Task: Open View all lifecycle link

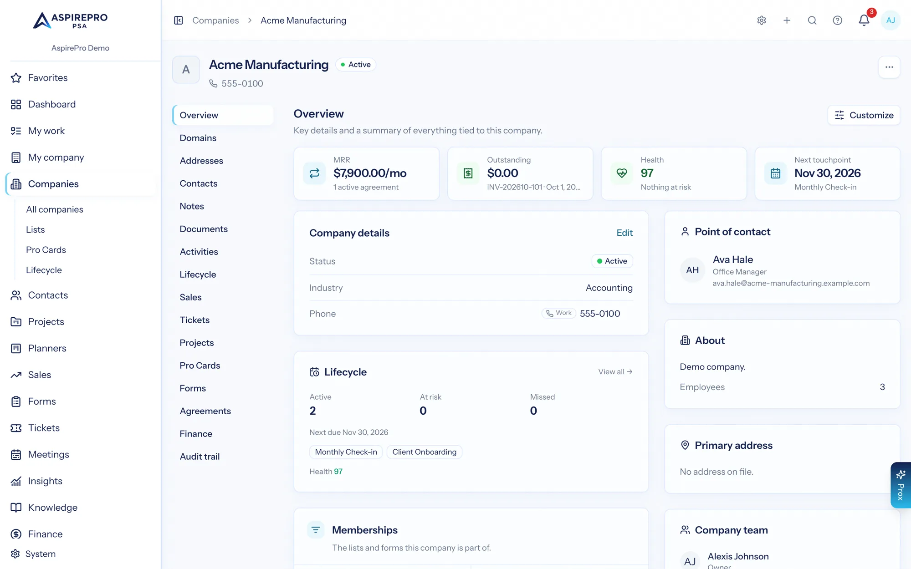Action: [615, 372]
